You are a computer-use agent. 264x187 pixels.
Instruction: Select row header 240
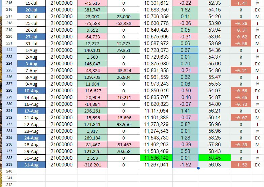9,171
